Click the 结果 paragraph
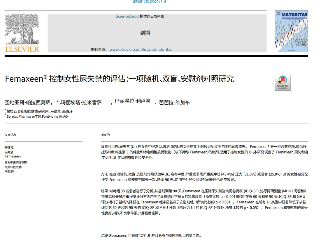The width and height of the screenshot is (321, 240). 204,202
